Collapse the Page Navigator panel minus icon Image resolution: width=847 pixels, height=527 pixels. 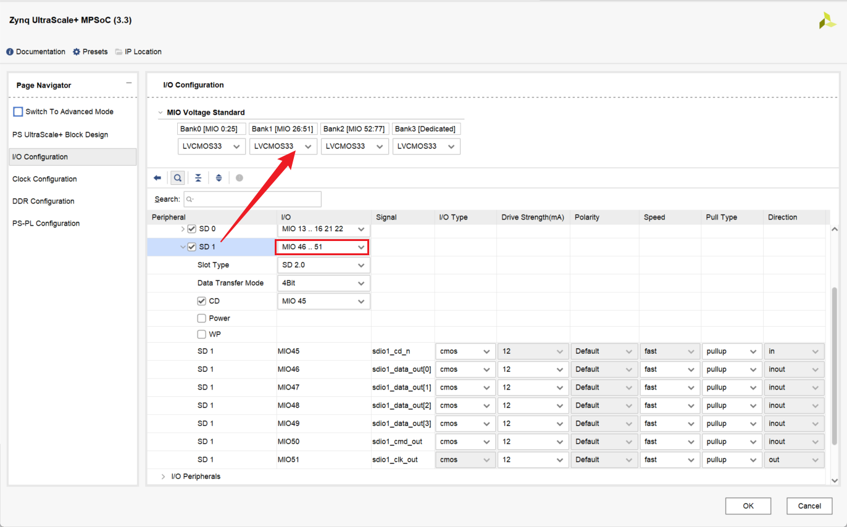pyautogui.click(x=128, y=83)
